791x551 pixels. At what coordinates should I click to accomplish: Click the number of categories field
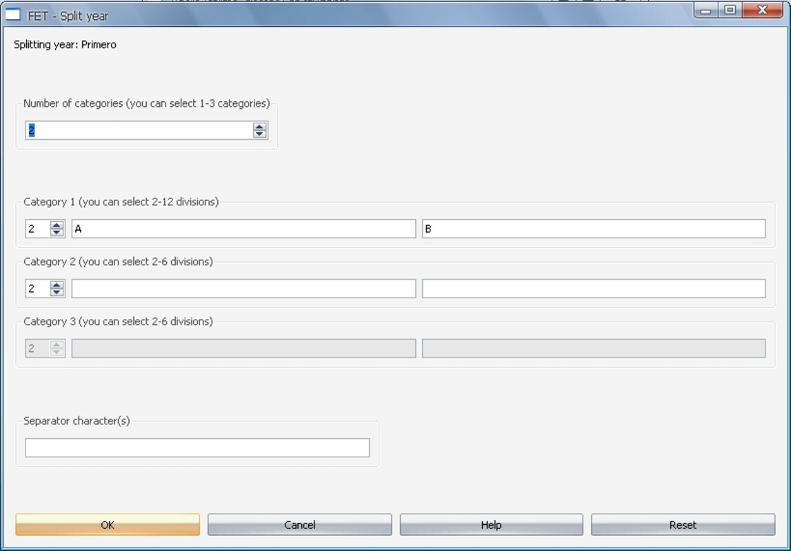(x=138, y=130)
